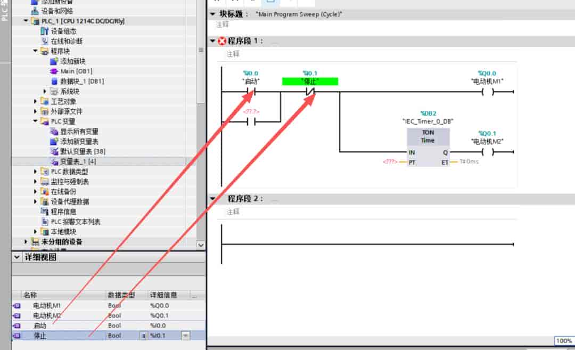Screen dimensions: 575x350
Task: Click the red error icon on 程序段 1
Action: click(x=222, y=41)
